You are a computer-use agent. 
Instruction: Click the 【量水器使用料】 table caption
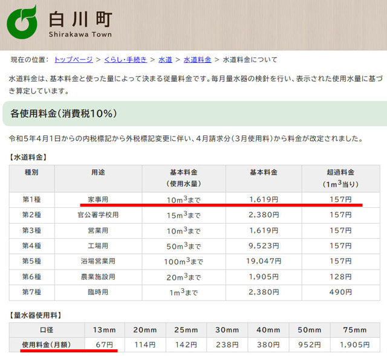click(35, 315)
